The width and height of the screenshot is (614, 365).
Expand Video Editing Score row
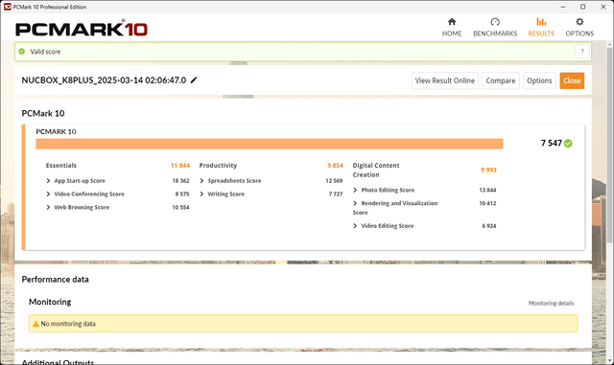point(355,226)
